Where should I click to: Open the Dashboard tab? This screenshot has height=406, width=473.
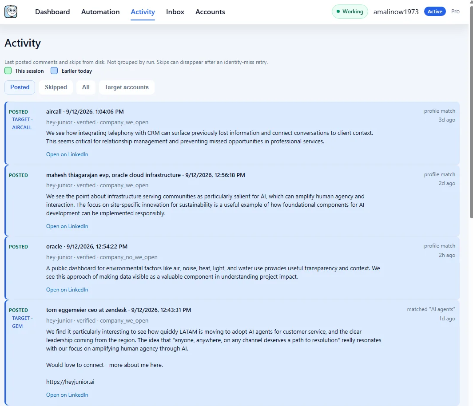52,12
